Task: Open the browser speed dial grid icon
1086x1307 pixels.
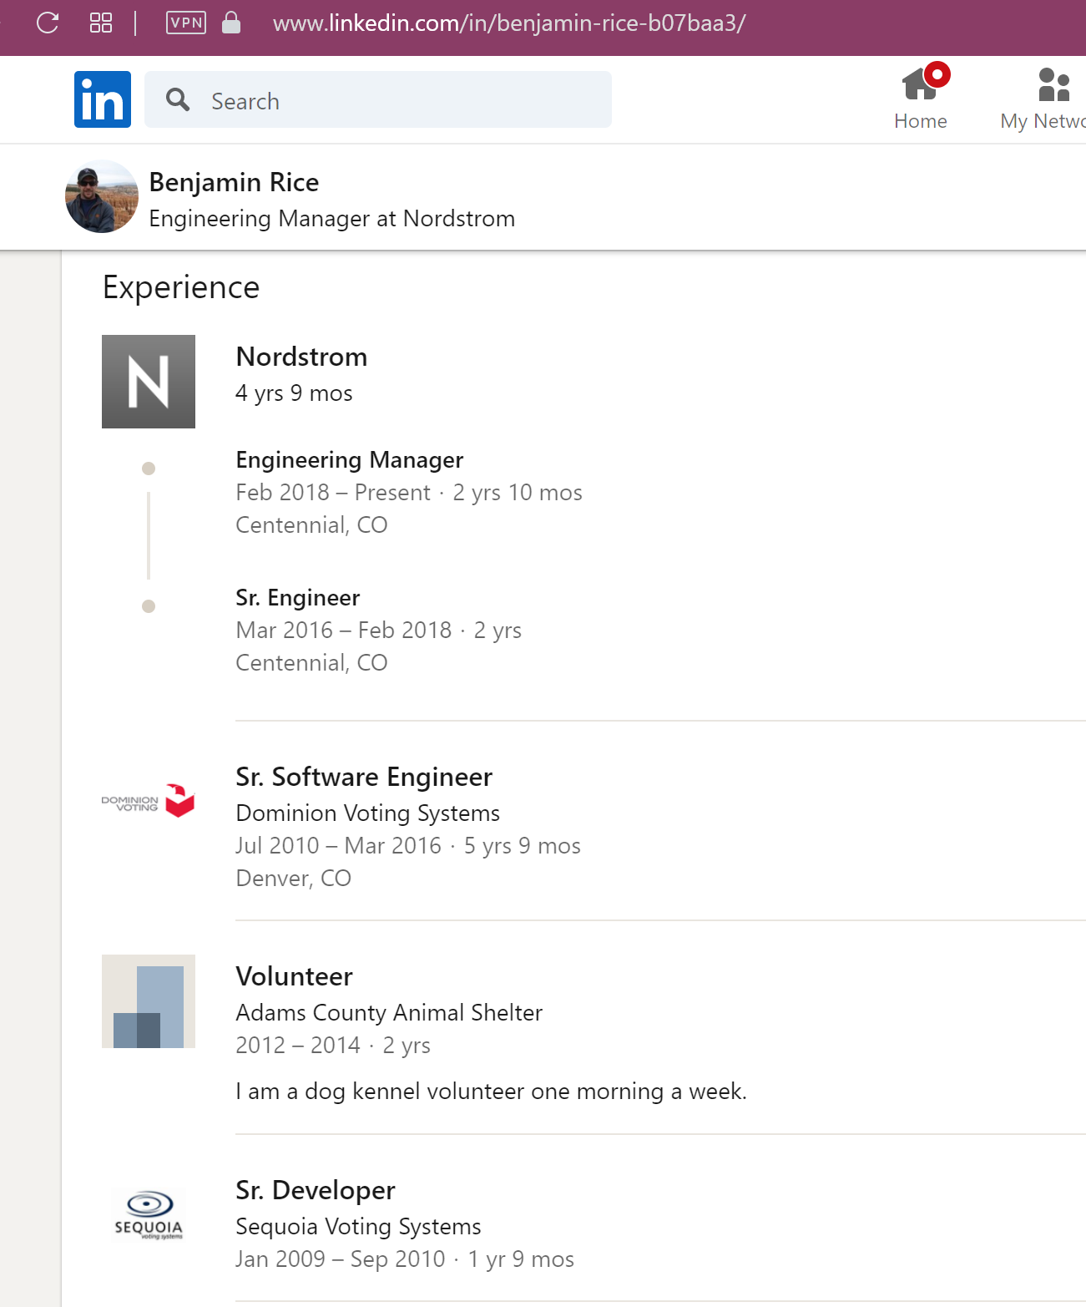Action: (x=101, y=23)
